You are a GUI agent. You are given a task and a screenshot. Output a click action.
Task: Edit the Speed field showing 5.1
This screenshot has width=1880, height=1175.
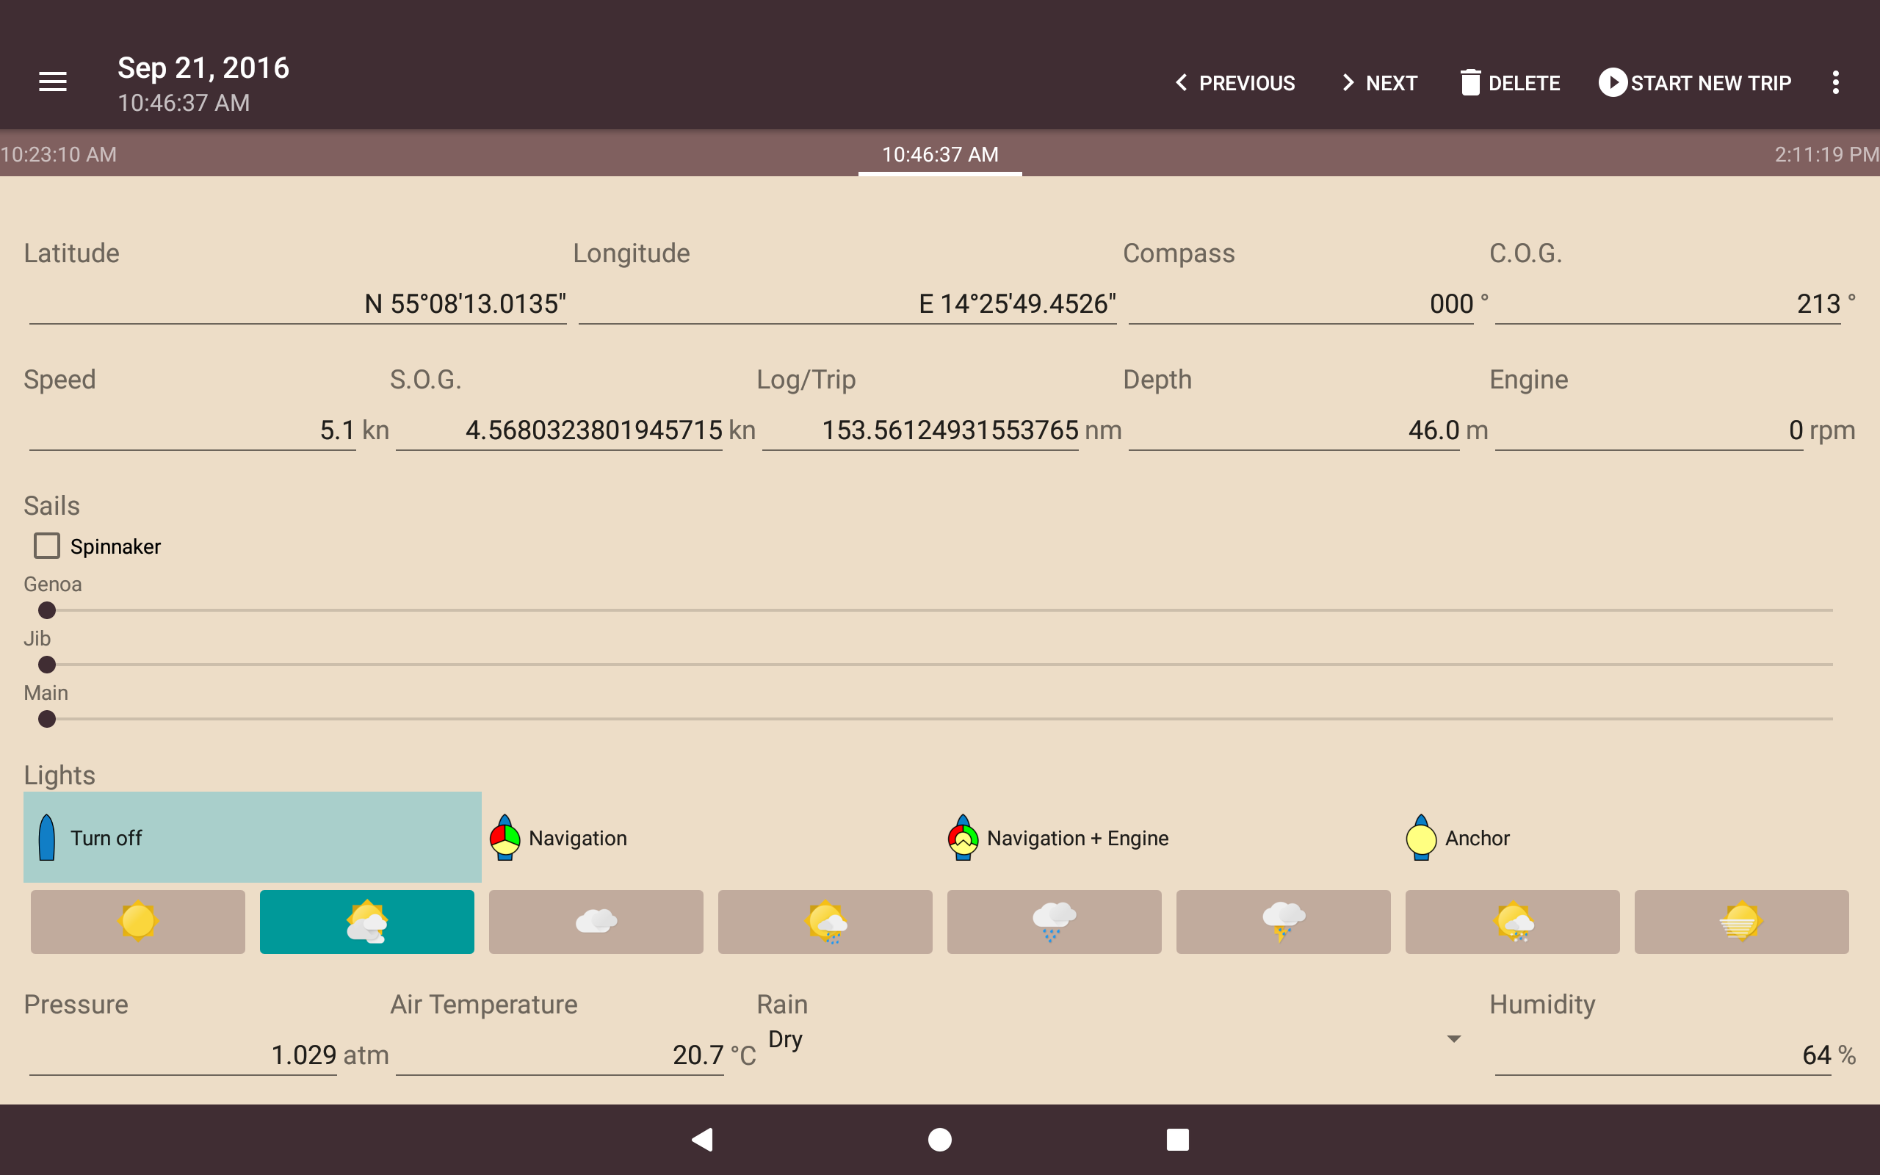pyautogui.click(x=192, y=430)
